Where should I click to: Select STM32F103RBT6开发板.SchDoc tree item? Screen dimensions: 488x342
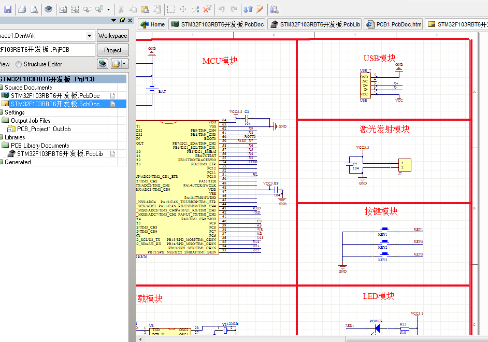(55, 104)
